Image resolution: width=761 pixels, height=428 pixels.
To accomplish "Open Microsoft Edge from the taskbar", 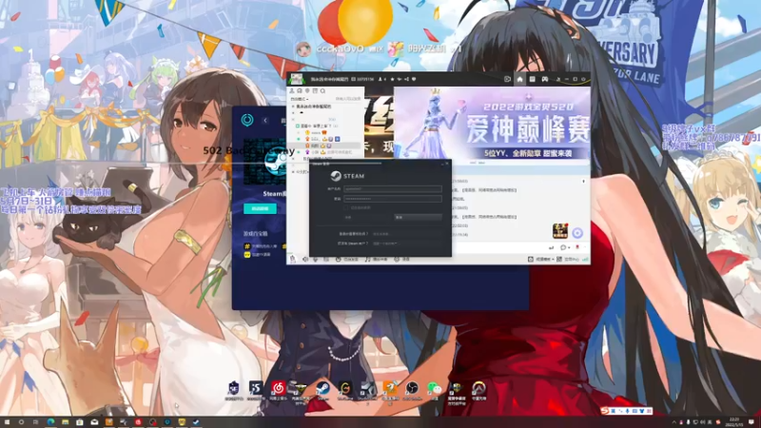I will 50,422.
